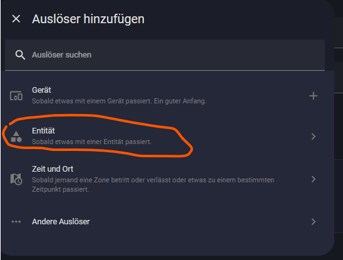
Task: Close the Auslöser hinzufügen dialog
Action: (16, 19)
